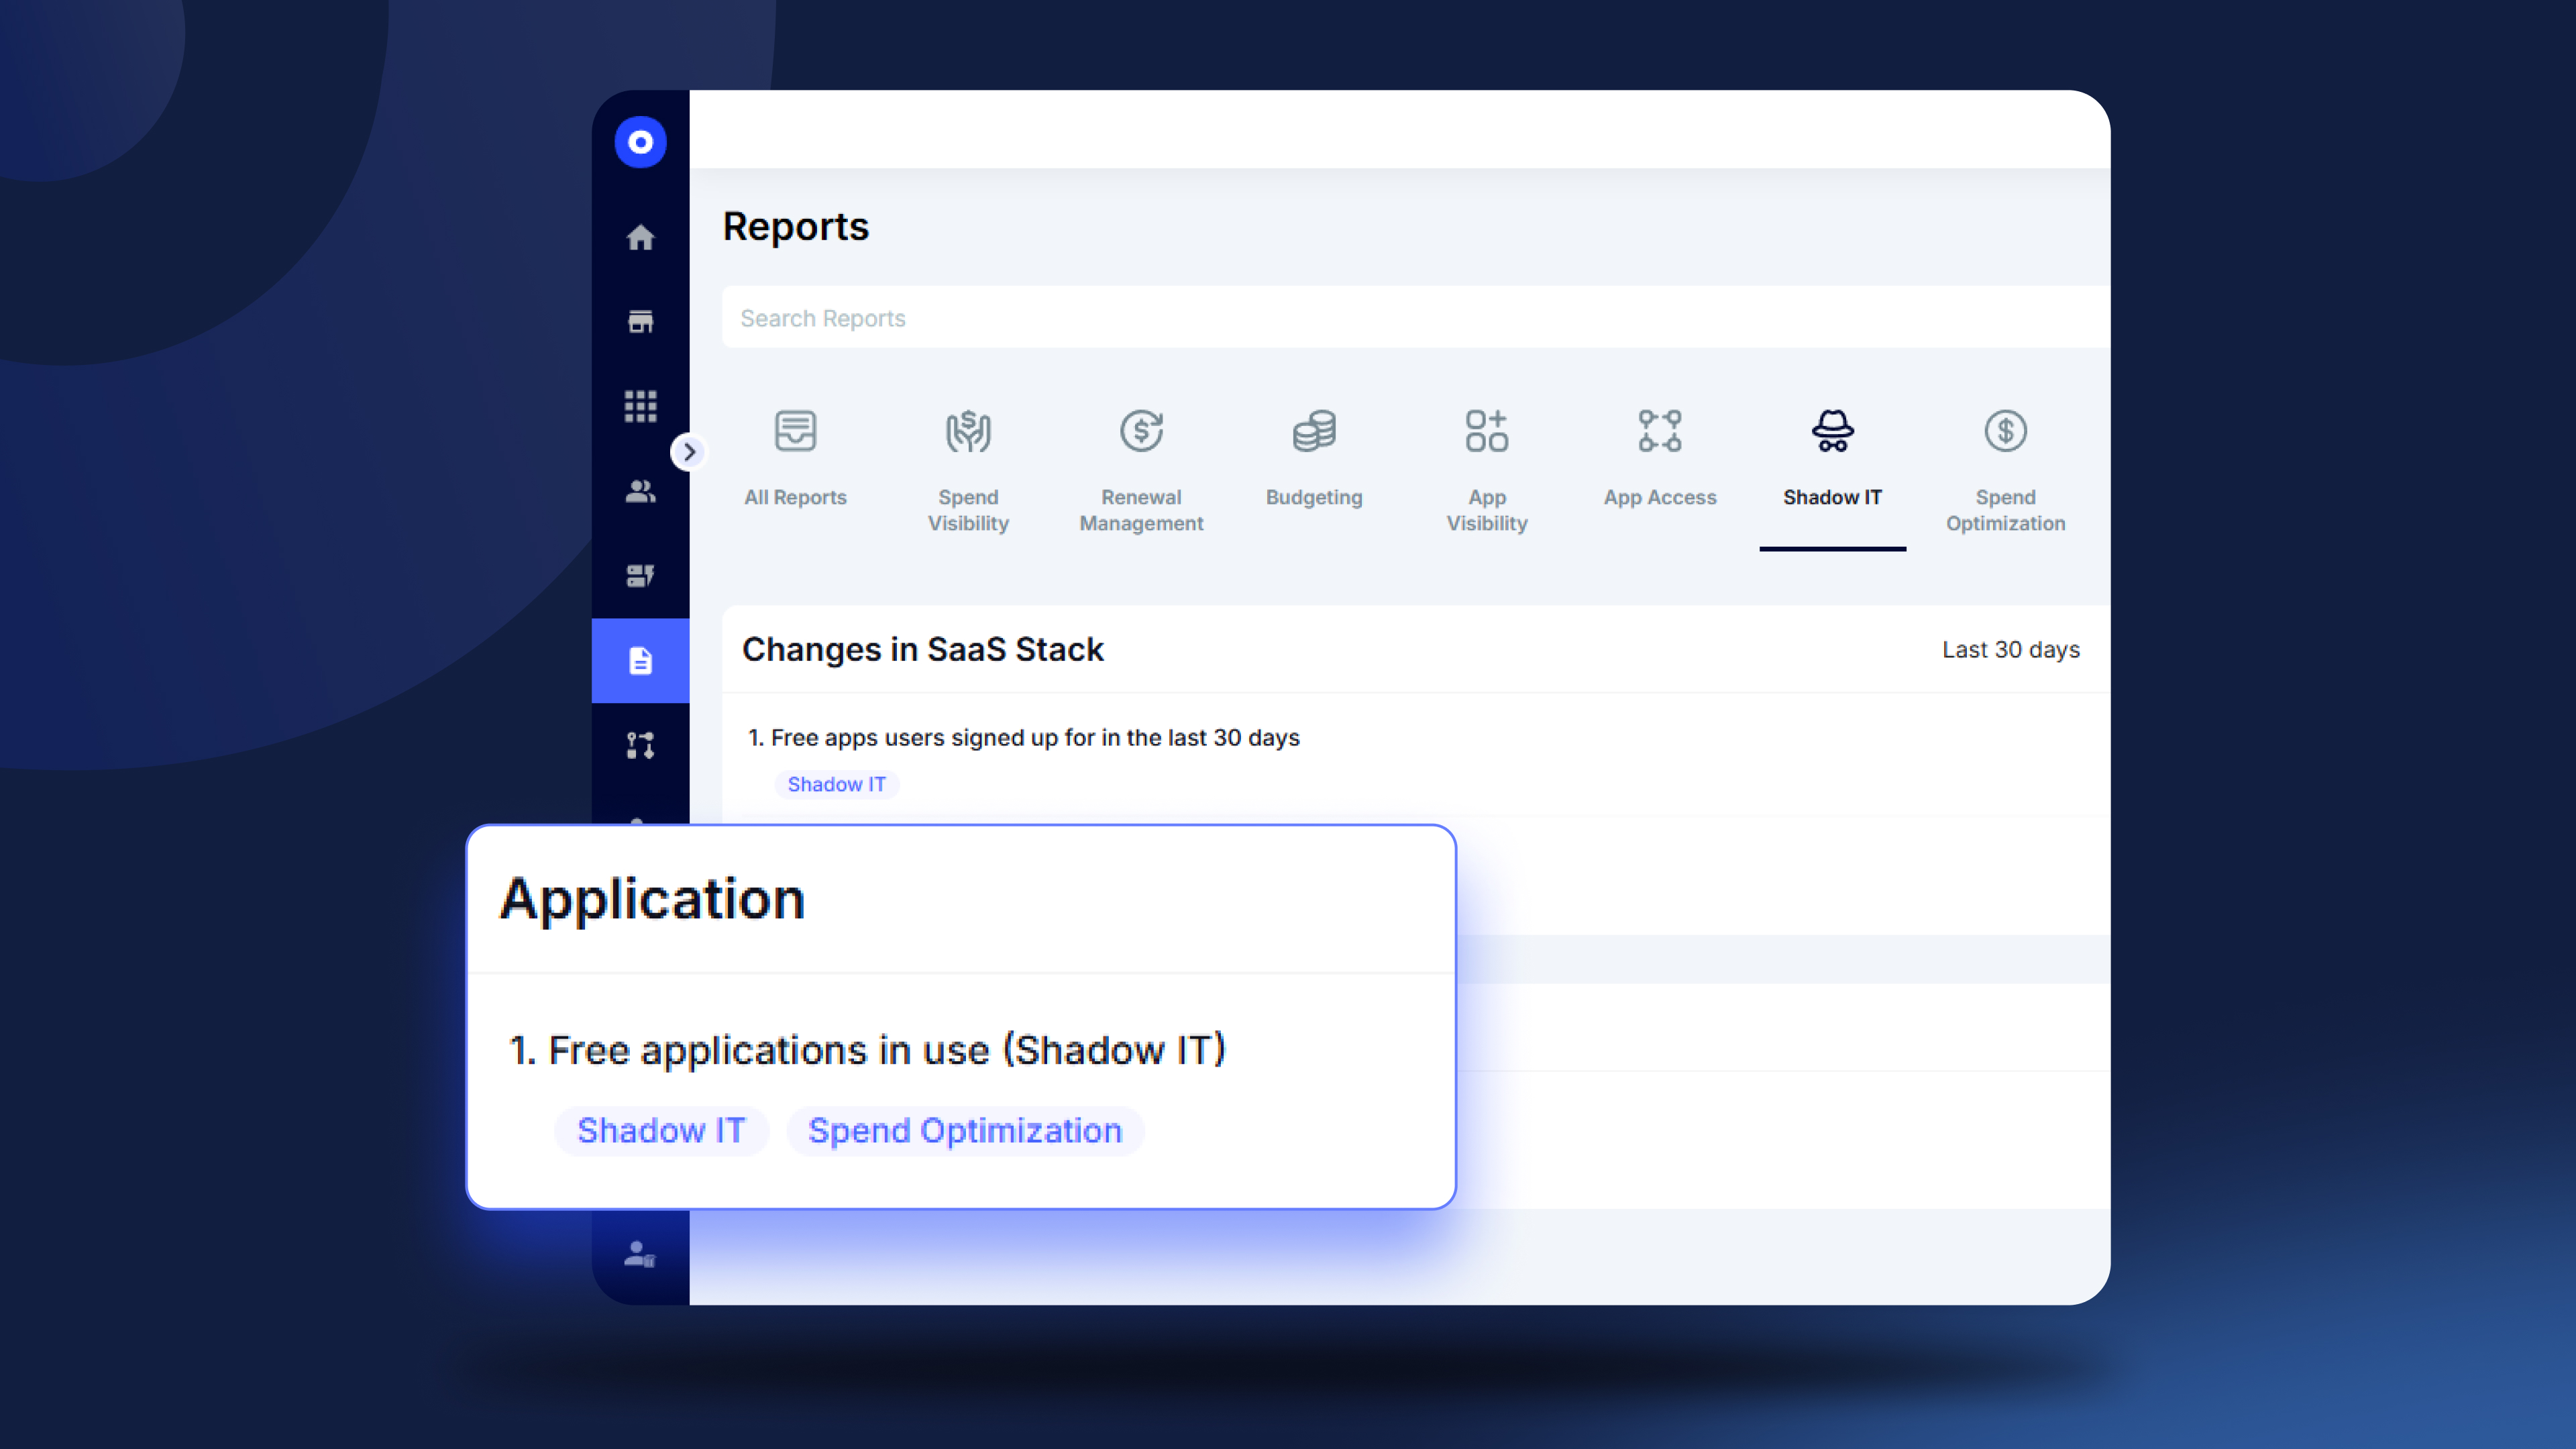This screenshot has width=2576, height=1449.
Task: Open the user admin icon at sidebar bottom
Action: (x=640, y=1254)
